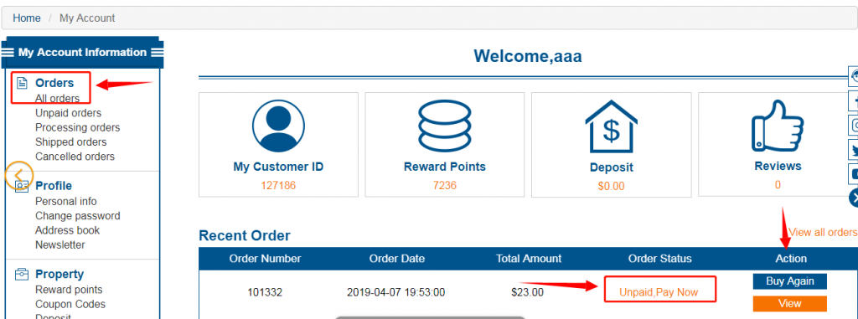Open Change password under Profile
The image size is (858, 319).
[78, 216]
